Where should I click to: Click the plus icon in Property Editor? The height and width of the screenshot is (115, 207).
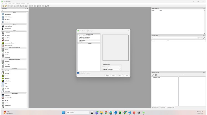(x=199, y=38)
